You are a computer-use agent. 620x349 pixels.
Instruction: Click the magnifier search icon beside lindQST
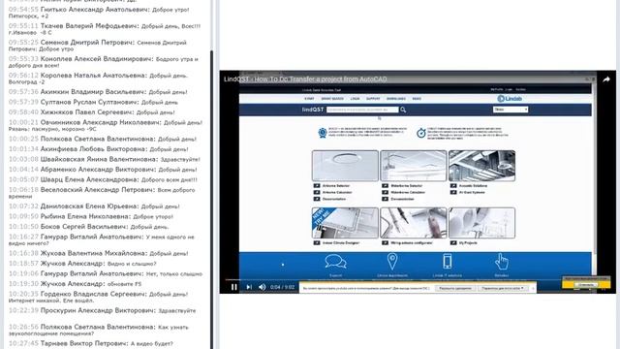pos(403,110)
